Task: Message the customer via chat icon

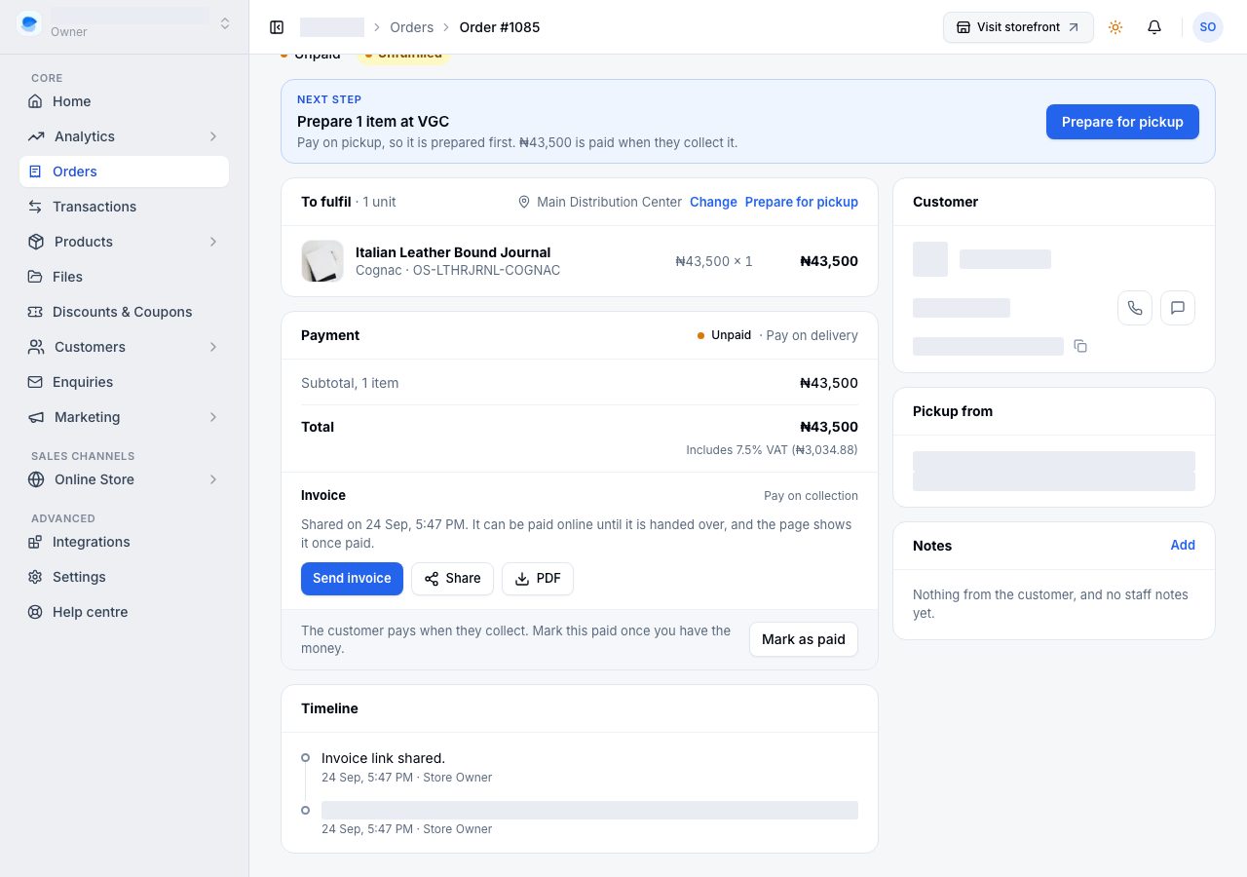Action: (1178, 308)
